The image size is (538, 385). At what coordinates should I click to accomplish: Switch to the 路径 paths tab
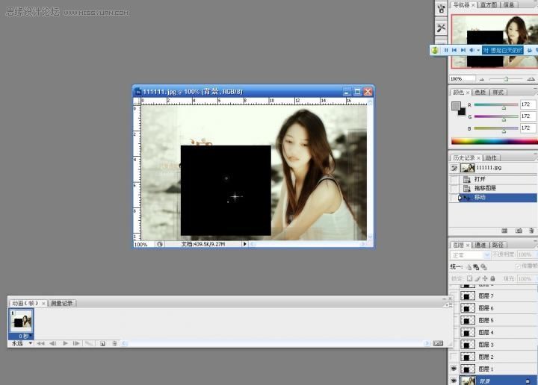tap(498, 245)
